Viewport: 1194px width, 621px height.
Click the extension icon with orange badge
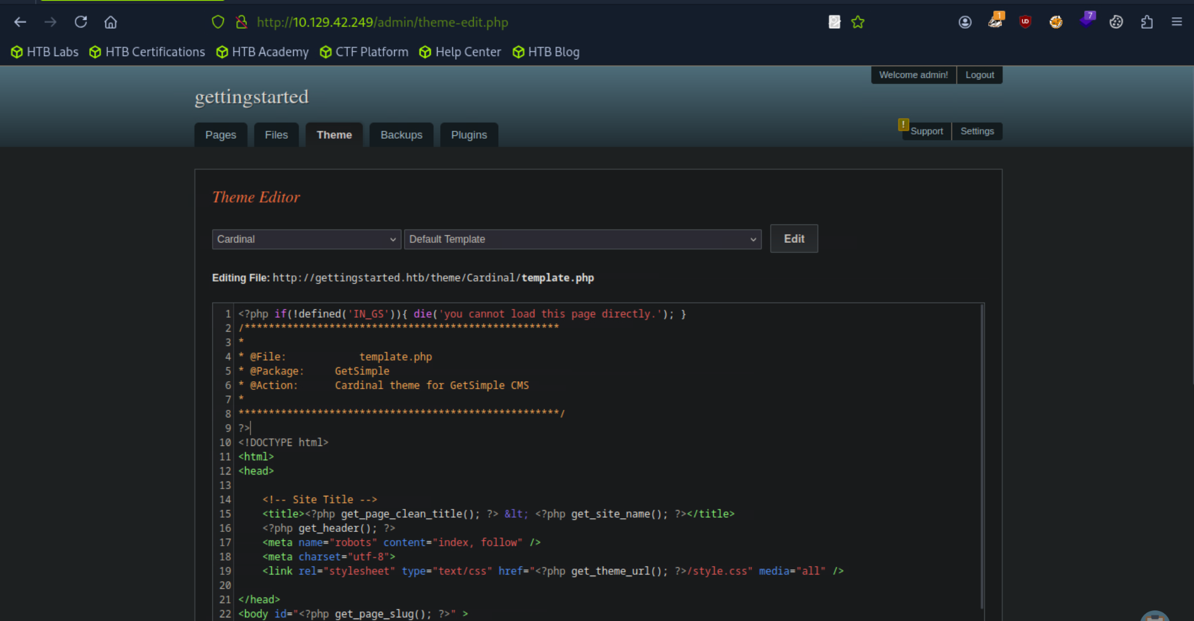[x=996, y=21]
